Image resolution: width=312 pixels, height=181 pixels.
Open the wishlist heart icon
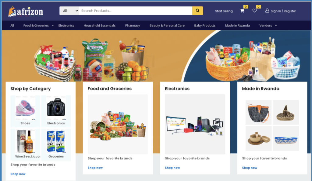pos(254,11)
